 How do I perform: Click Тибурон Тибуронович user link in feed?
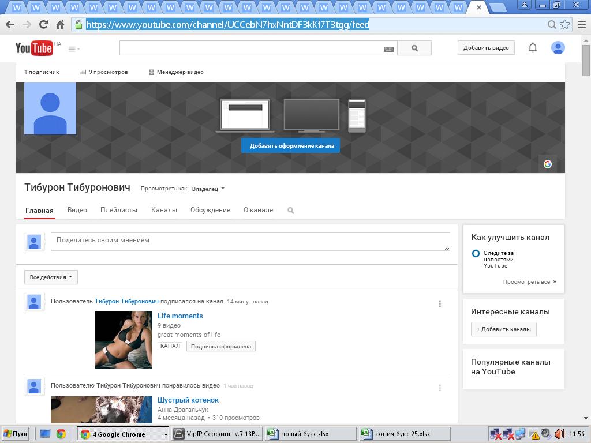pos(126,301)
